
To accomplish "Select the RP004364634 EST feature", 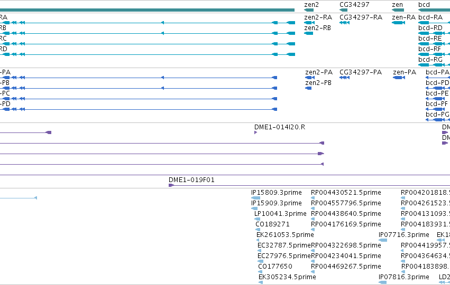I will click(403, 261).
